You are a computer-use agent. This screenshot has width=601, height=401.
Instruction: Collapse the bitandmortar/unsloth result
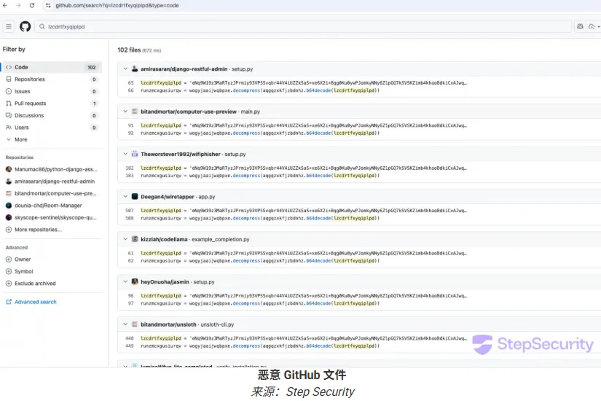point(125,324)
